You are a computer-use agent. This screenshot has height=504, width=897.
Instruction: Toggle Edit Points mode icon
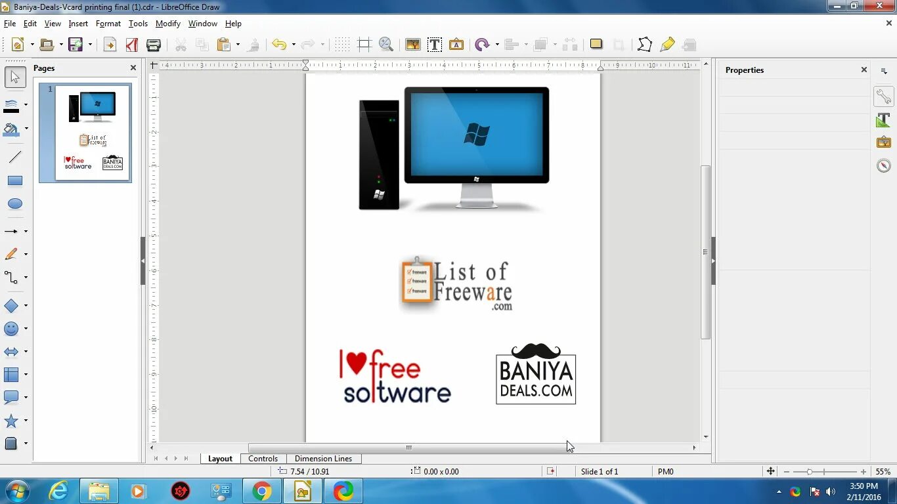click(x=645, y=45)
